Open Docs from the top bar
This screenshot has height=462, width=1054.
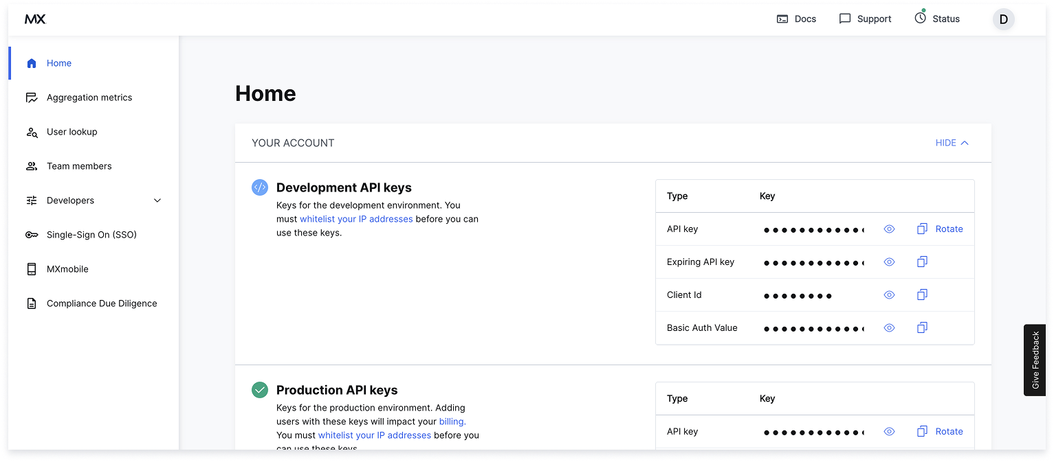tap(796, 19)
